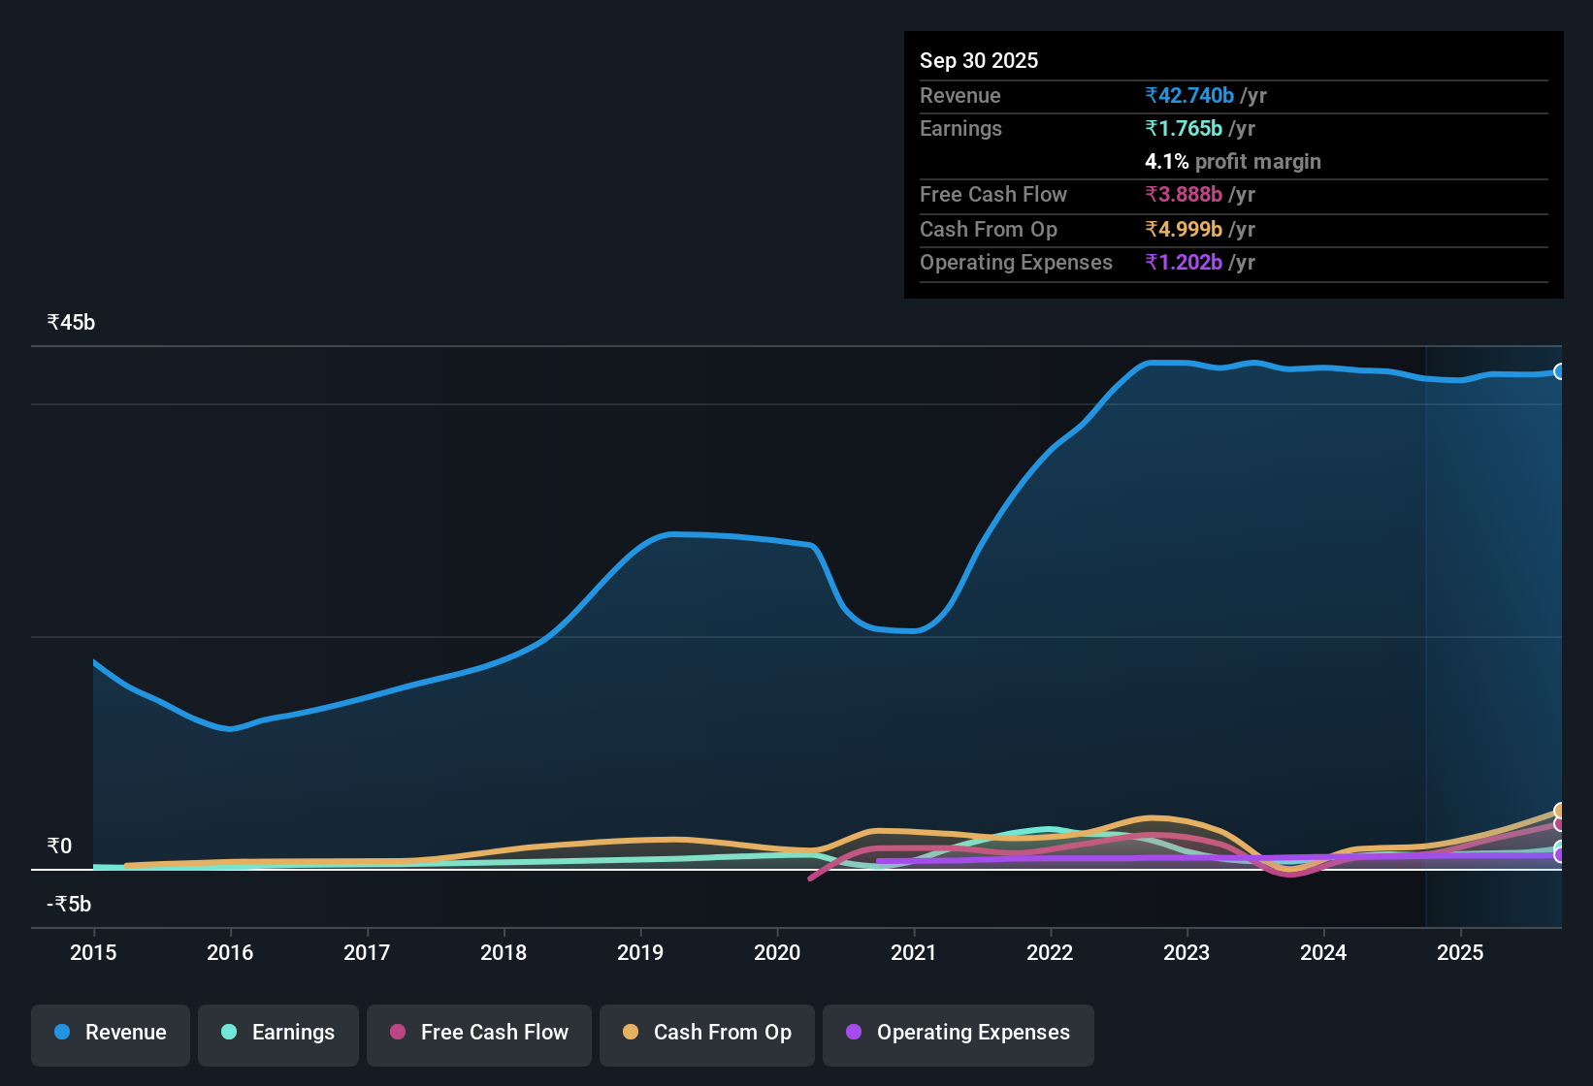The width and height of the screenshot is (1593, 1086).
Task: Click the orange Cash From Op legend dot
Action: click(630, 1033)
